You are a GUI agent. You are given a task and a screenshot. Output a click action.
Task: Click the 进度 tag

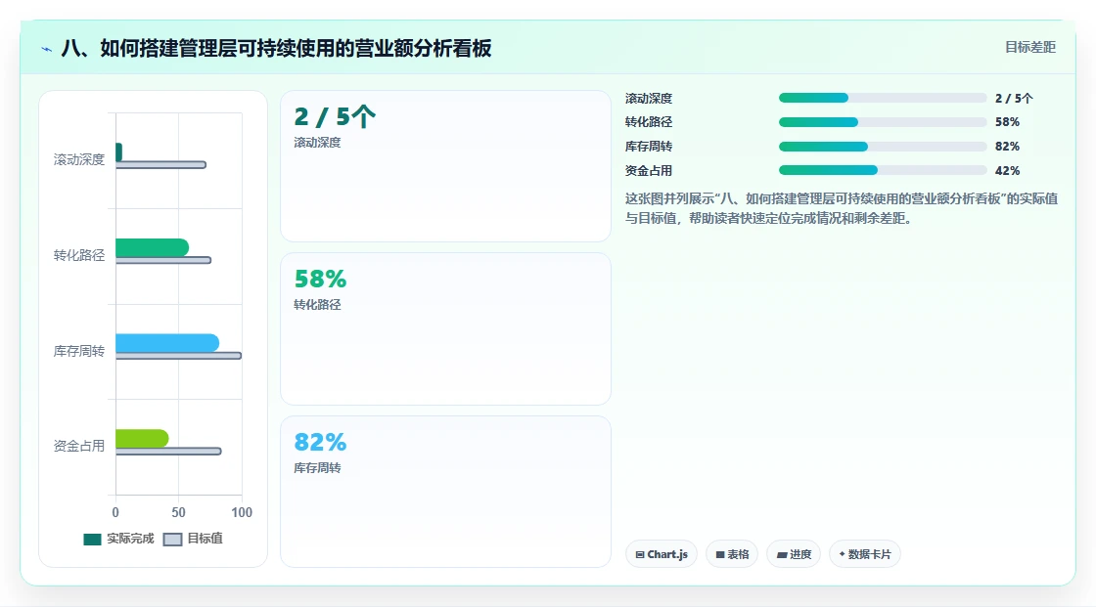tap(794, 554)
